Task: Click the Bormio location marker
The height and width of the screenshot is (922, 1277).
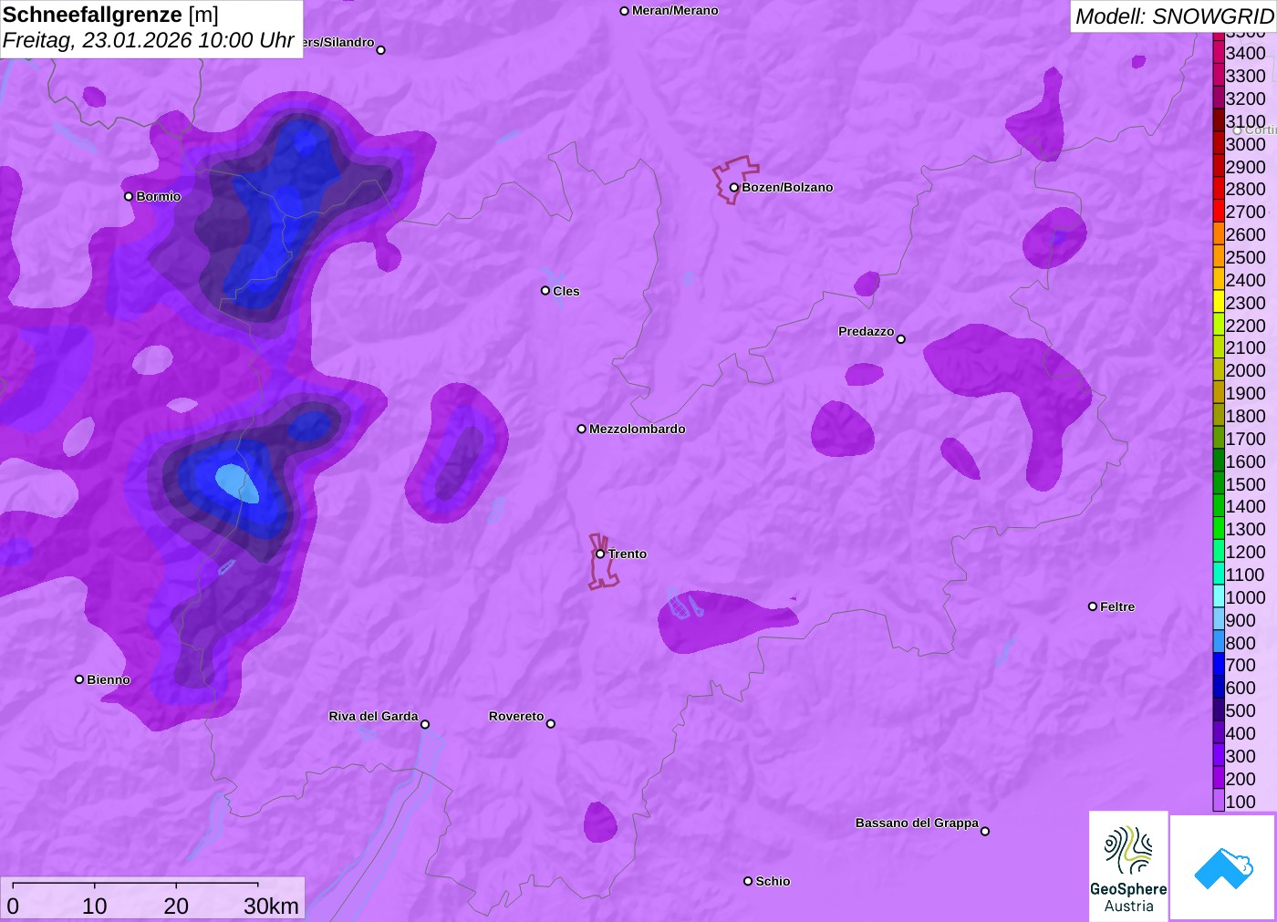Action: [x=129, y=196]
